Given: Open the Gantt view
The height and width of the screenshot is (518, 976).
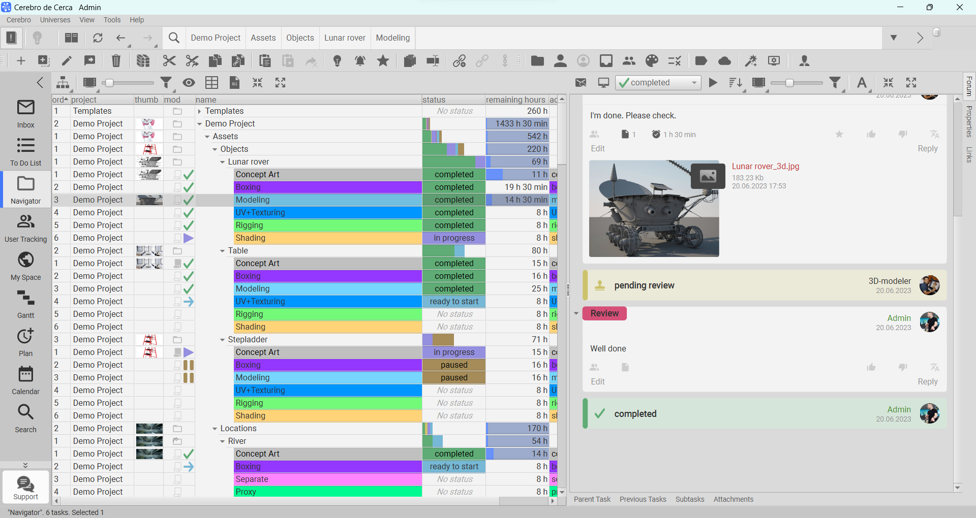Looking at the screenshot, I should pos(25,304).
